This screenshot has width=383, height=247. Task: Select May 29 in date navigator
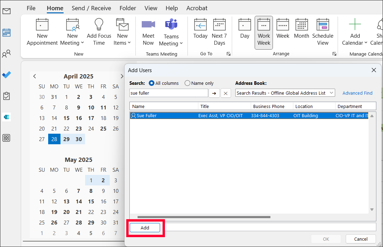tap(91, 223)
